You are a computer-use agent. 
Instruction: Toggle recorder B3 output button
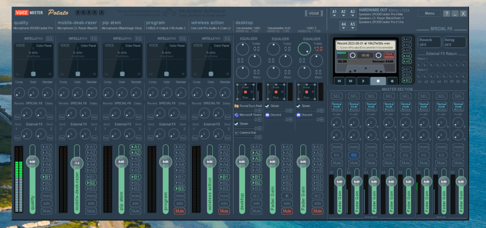coord(407,80)
